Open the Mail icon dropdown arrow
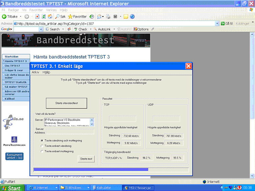 [x=103, y=17]
